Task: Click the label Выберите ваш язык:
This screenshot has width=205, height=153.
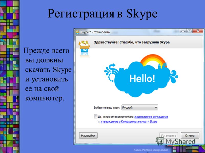Action: pos(107,108)
